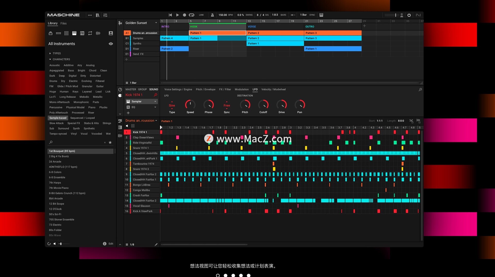Start playback with the play button
495x277 pixels.
[177, 15]
